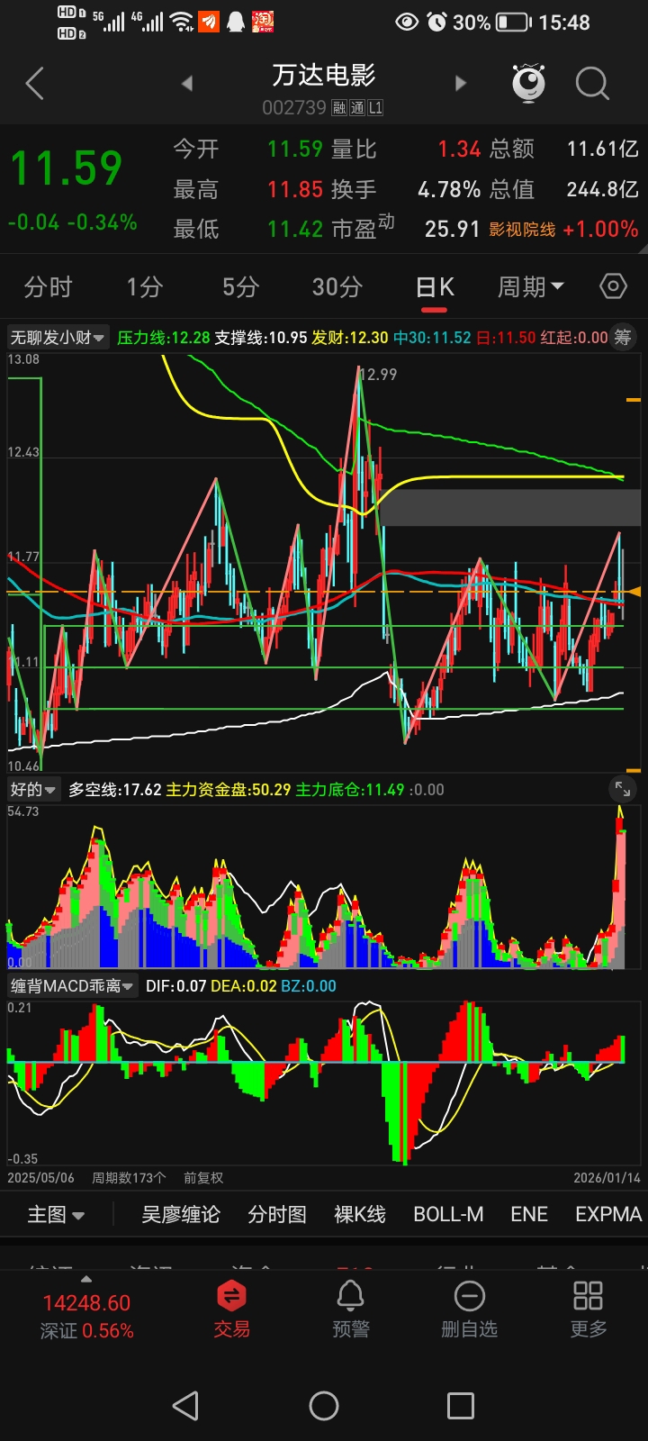Switch to next stock with right triangle
This screenshot has height=1441, width=648.
click(x=461, y=84)
